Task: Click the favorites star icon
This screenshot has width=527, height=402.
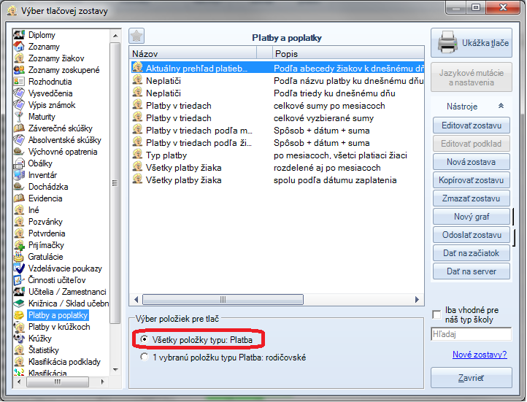Action: [x=136, y=36]
